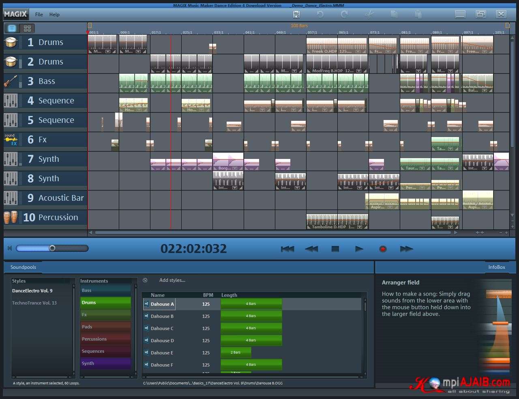
Task: Click the mixer icon on track 5 Sequence
Action: click(11, 120)
